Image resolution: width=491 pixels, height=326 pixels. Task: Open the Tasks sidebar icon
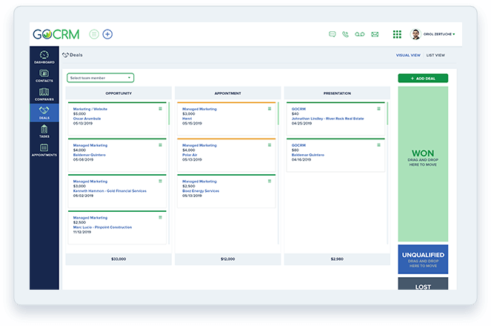44,131
